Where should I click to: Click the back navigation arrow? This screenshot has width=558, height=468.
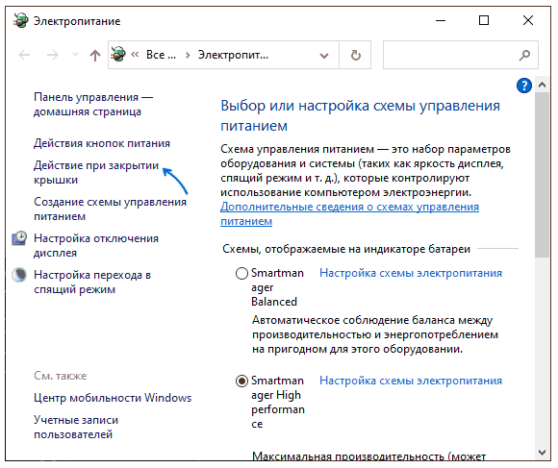pyautogui.click(x=24, y=55)
